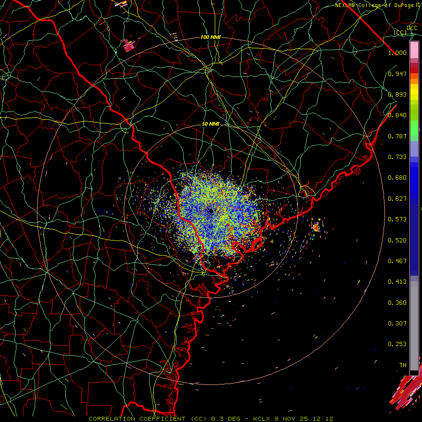The width and height of the screenshot is (422, 422).
Task: Click the red echo band in the bottom-right corner
Action: (x=407, y=390)
